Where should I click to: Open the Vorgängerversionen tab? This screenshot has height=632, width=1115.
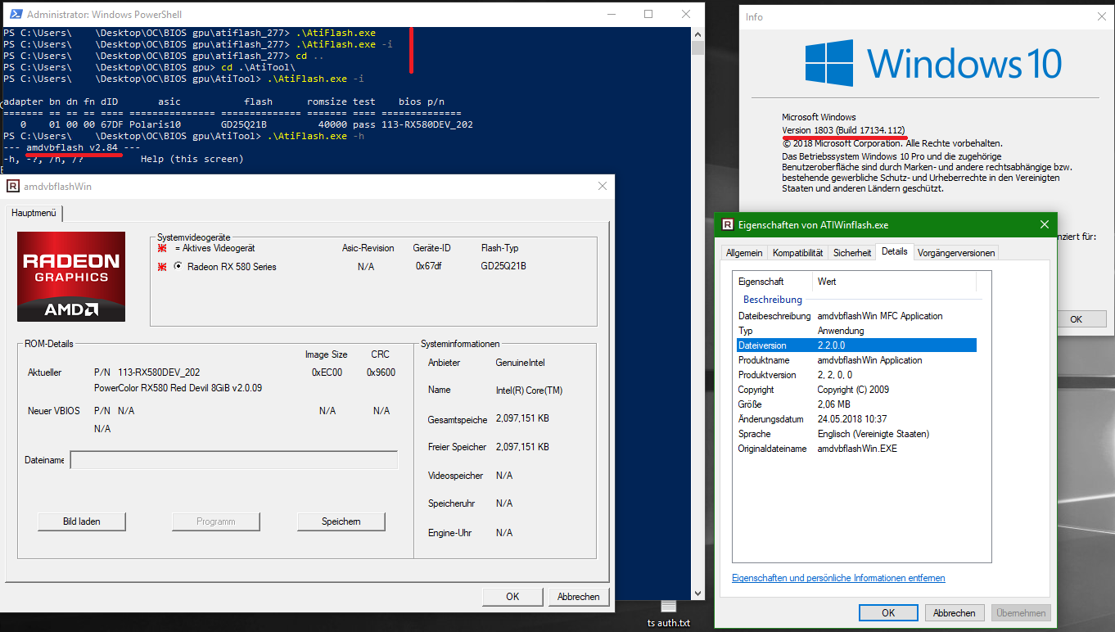tap(956, 253)
